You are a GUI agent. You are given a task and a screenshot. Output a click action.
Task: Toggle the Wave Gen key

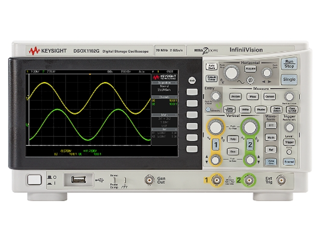pos(271,162)
